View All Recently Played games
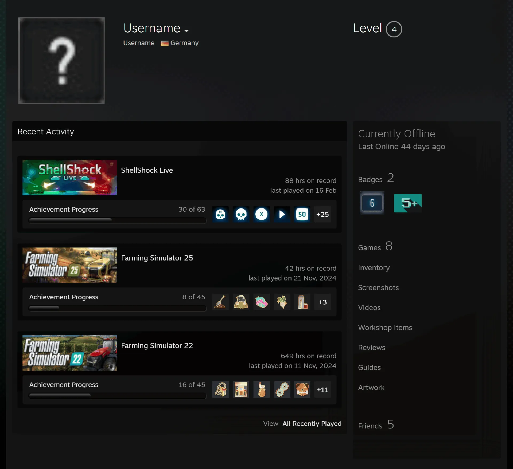 click(x=312, y=424)
